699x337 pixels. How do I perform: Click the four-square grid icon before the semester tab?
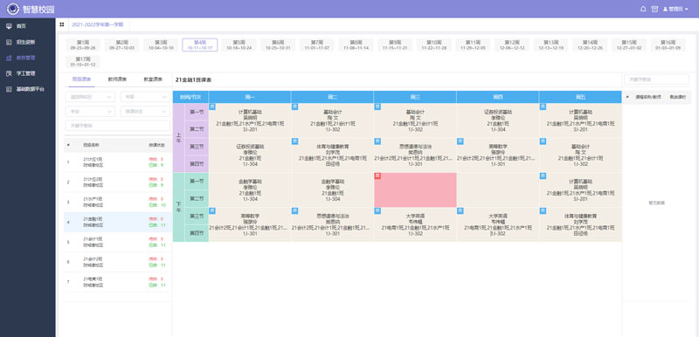pos(61,24)
